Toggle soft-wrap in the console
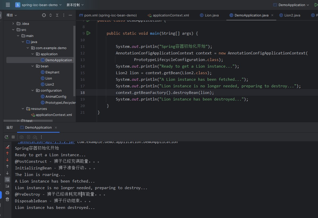Image resolution: width=318 pixels, height=218 pixels. pyautogui.click(x=7, y=179)
